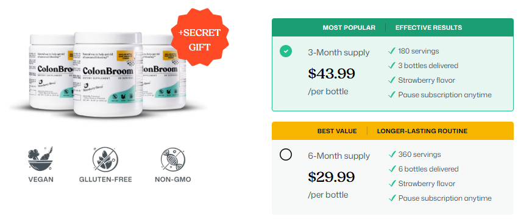Click the checkmark beside 6 bottles delivered
The height and width of the screenshot is (222, 532).
click(x=392, y=169)
